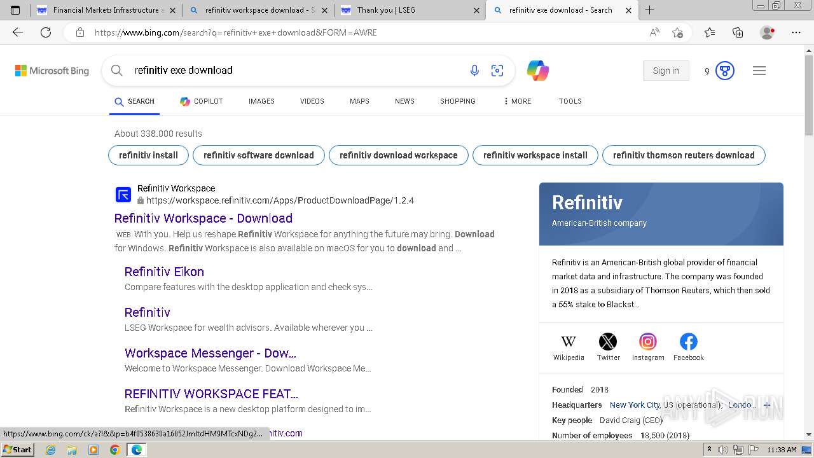Switch to Financial Markets Infrastructure tab
Image resolution: width=814 pixels, height=458 pixels.
[x=106, y=10]
